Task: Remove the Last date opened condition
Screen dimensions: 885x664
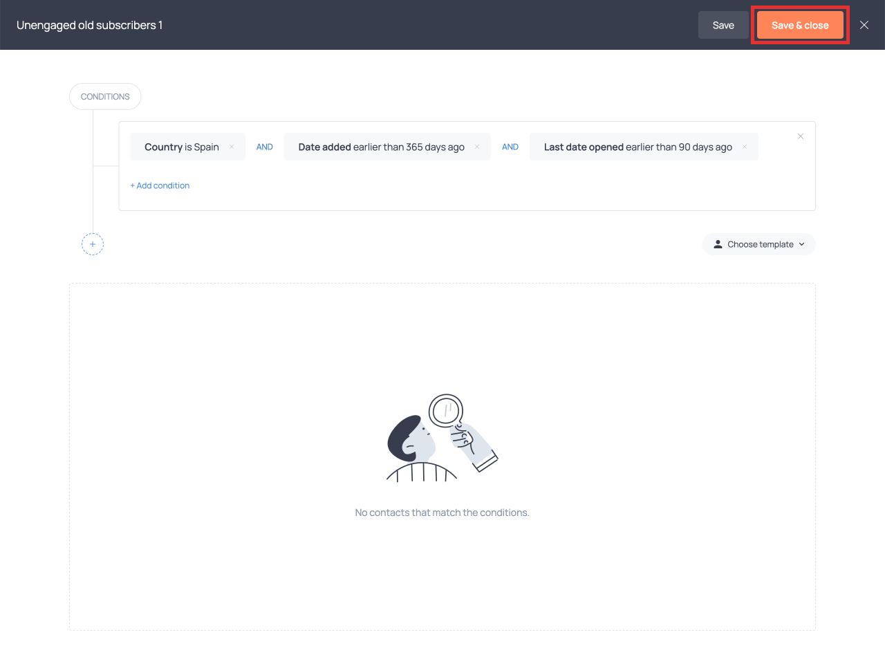Action: coord(745,147)
